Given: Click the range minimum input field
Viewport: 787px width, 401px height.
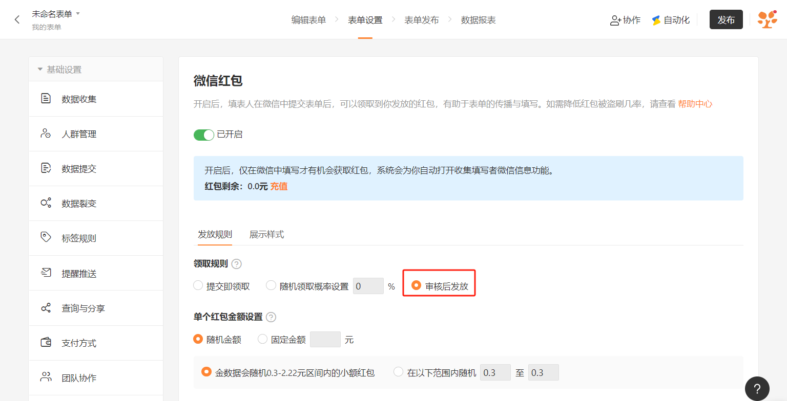Looking at the screenshot, I should point(495,372).
